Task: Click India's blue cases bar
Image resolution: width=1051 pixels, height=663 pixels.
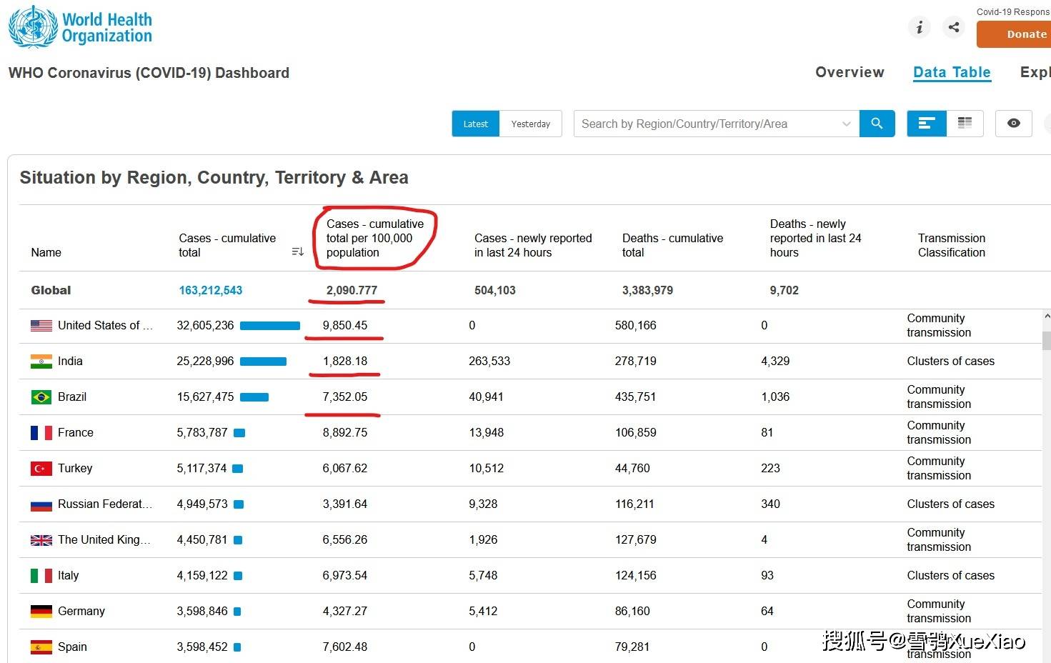Action: [263, 362]
